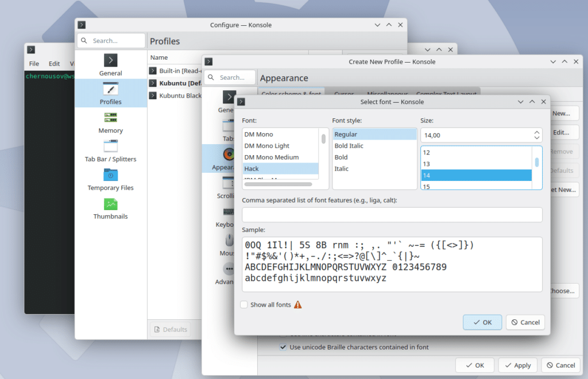Select size 12 in size list
This screenshot has height=379, width=588.
tap(476, 153)
